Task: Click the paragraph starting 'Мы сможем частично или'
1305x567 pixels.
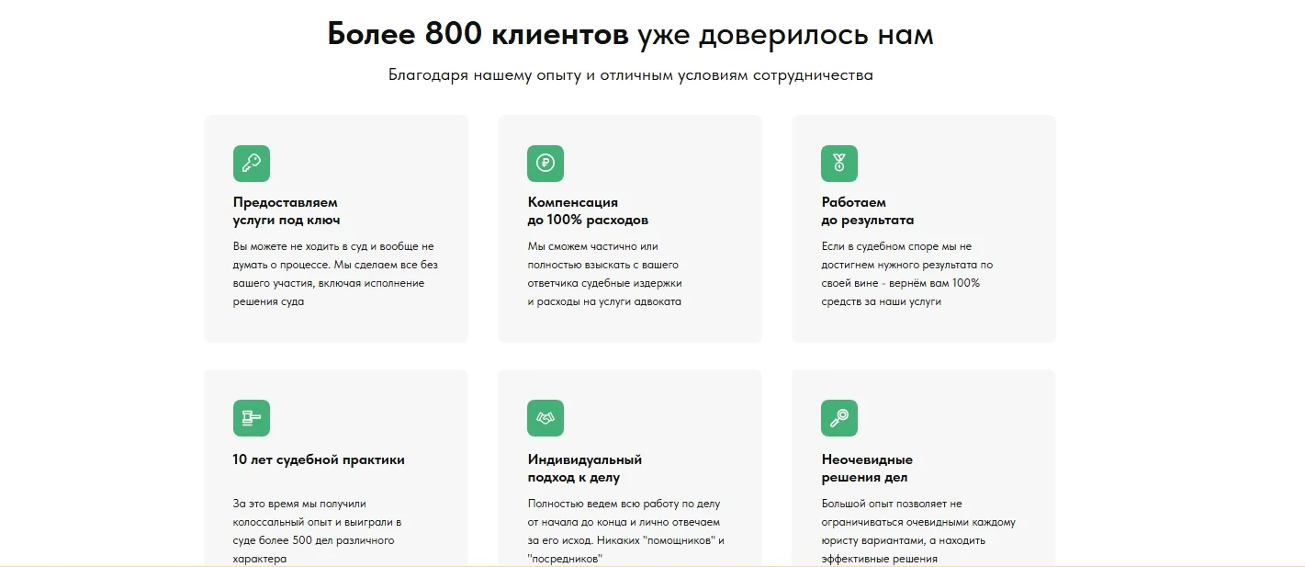Action: point(605,274)
